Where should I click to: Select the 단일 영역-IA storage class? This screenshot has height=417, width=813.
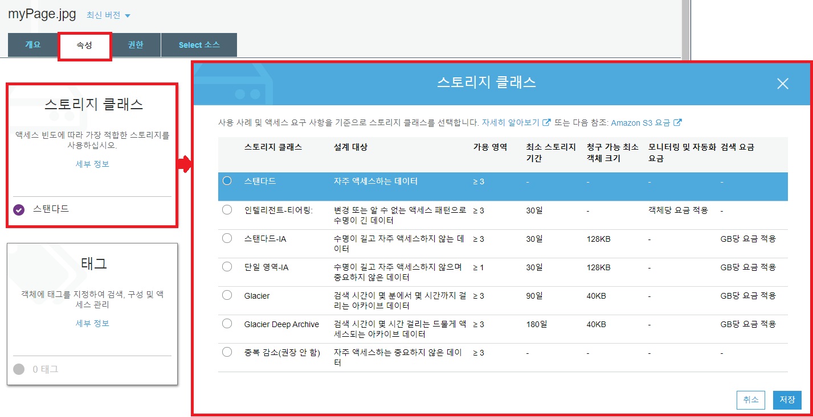click(x=227, y=267)
